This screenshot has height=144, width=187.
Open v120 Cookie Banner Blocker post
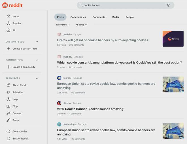pos(91,109)
